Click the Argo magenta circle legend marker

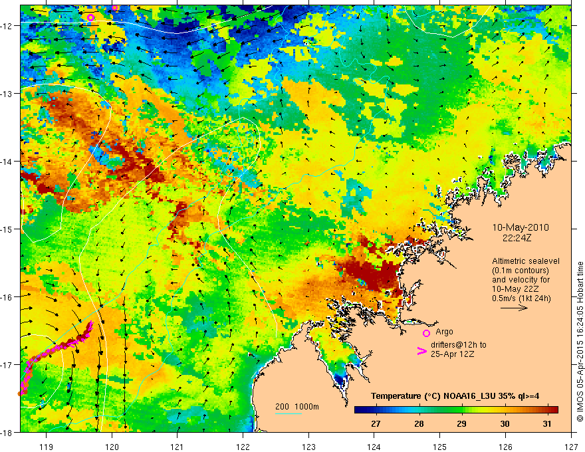pos(426,333)
